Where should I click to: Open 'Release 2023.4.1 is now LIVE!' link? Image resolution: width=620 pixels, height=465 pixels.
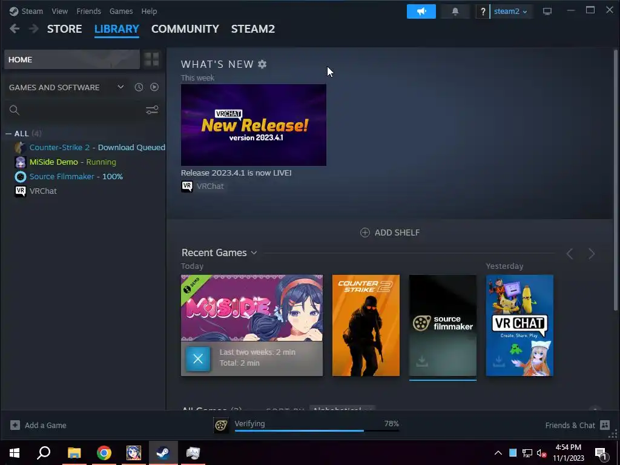[x=236, y=173]
